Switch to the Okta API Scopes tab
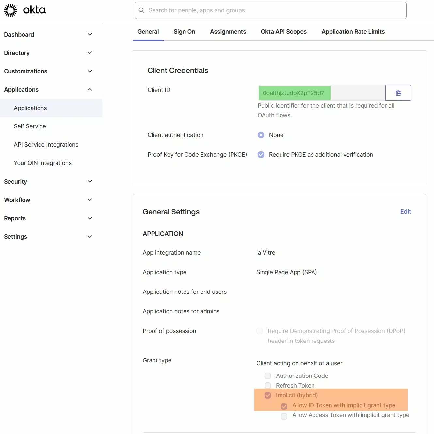This screenshot has width=434, height=434. point(284,32)
